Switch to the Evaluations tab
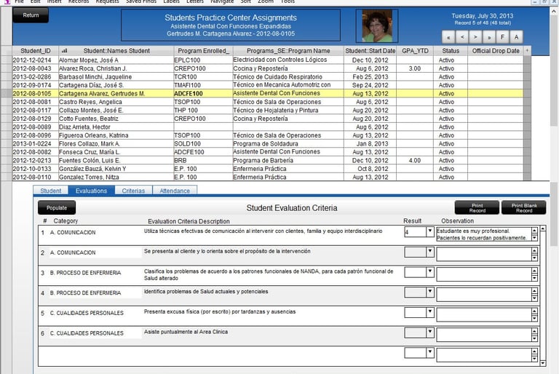559x374 pixels. coord(91,191)
